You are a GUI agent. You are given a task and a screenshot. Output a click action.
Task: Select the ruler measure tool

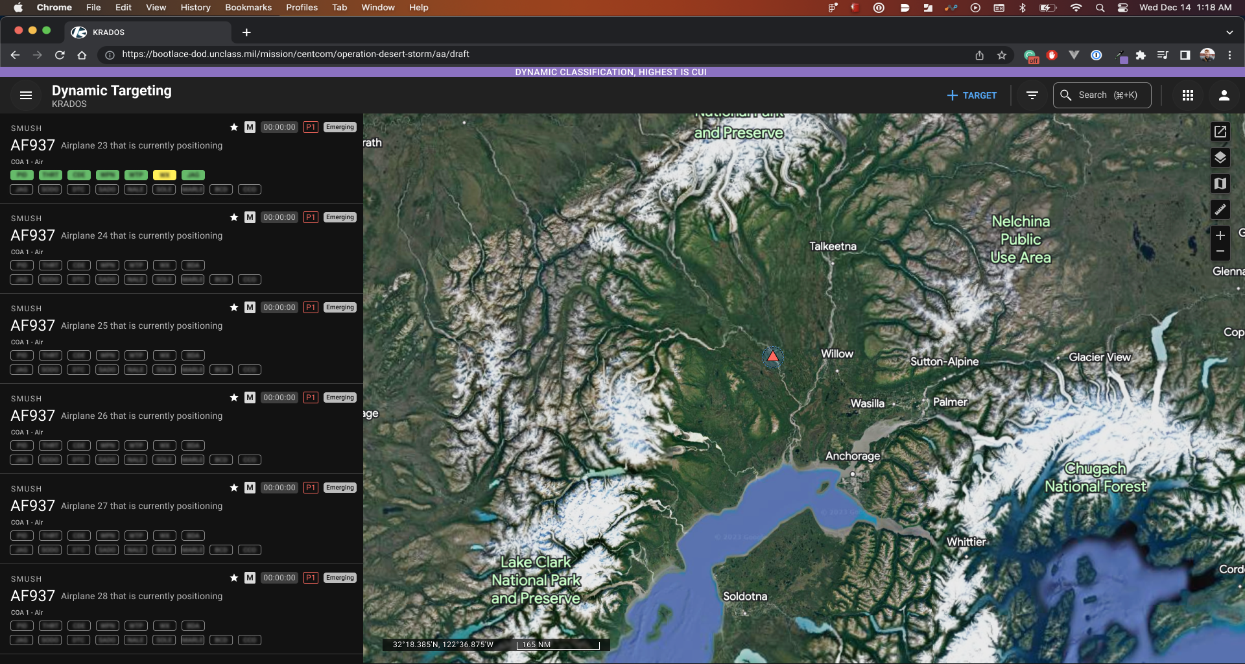coord(1220,209)
